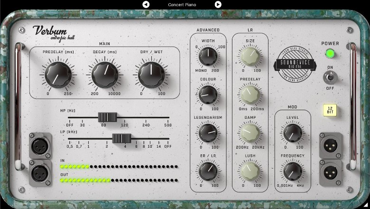Click the Width knob in Advanced
This screenshot has height=209, width=370.
pos(208,57)
